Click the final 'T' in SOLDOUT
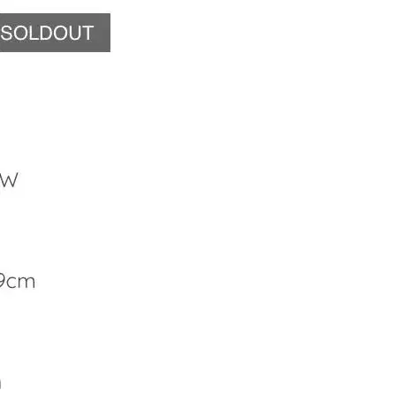 coord(87,33)
